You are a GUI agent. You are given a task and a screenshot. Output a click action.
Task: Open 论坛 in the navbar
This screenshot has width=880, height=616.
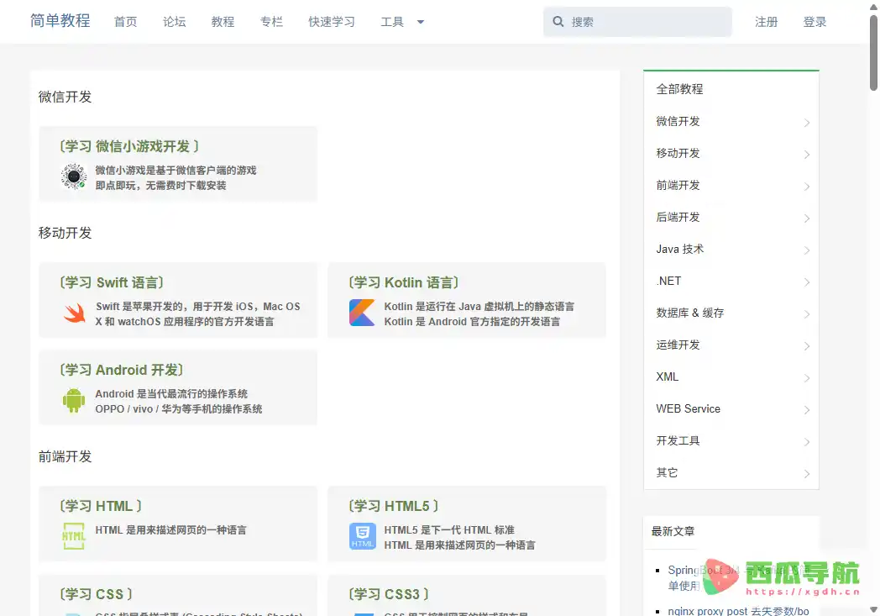[x=174, y=22]
